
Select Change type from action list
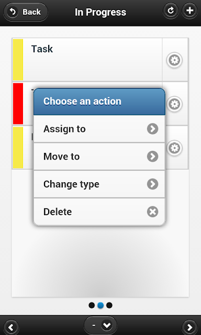99,184
